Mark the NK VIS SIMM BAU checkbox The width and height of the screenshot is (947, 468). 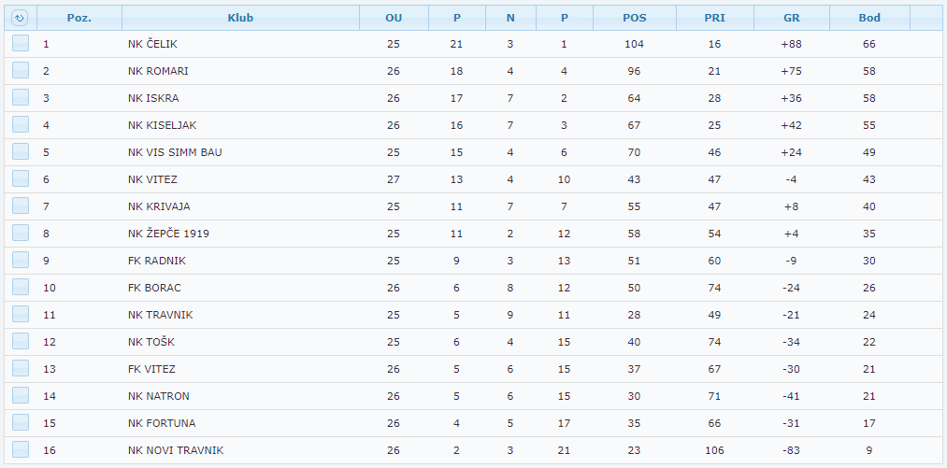(21, 152)
